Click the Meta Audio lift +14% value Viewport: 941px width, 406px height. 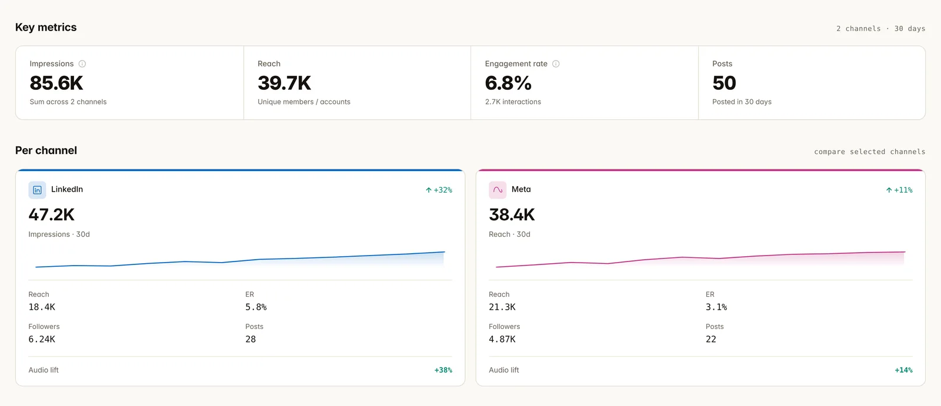(x=904, y=370)
